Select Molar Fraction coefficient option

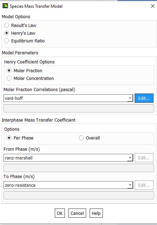tap(9, 70)
